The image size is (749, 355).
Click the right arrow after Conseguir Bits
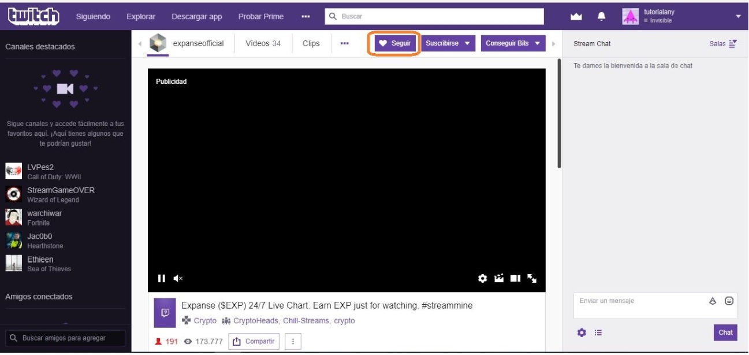(x=553, y=43)
